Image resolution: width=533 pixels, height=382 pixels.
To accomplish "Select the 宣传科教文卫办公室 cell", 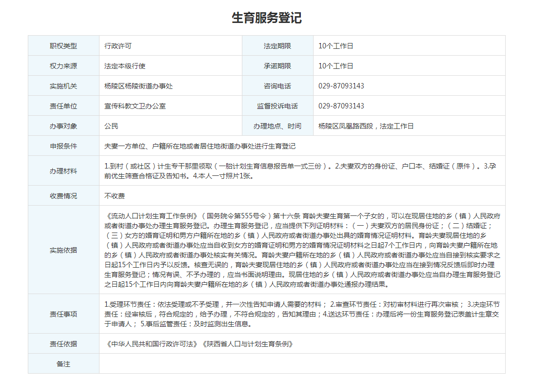I will pyautogui.click(x=135, y=106).
